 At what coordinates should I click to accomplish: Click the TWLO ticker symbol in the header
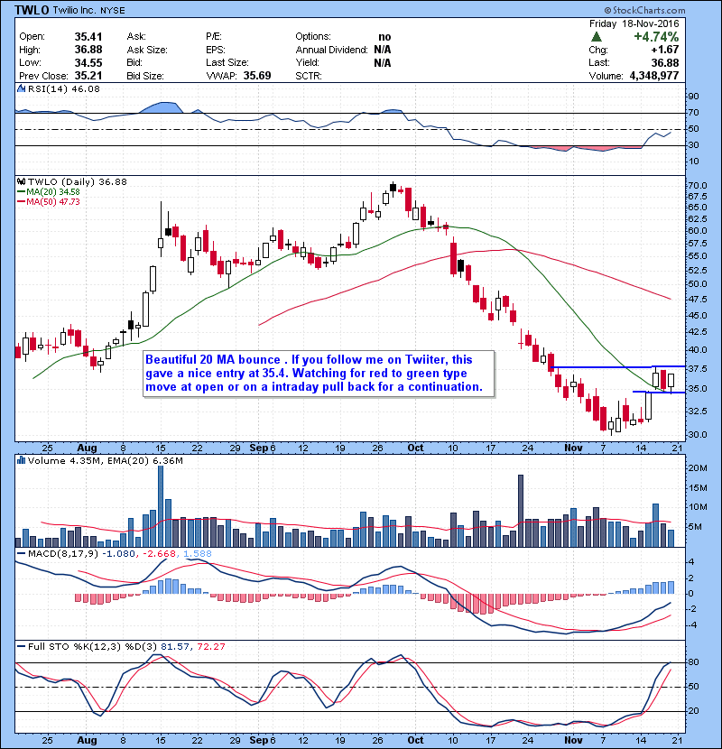pos(32,10)
